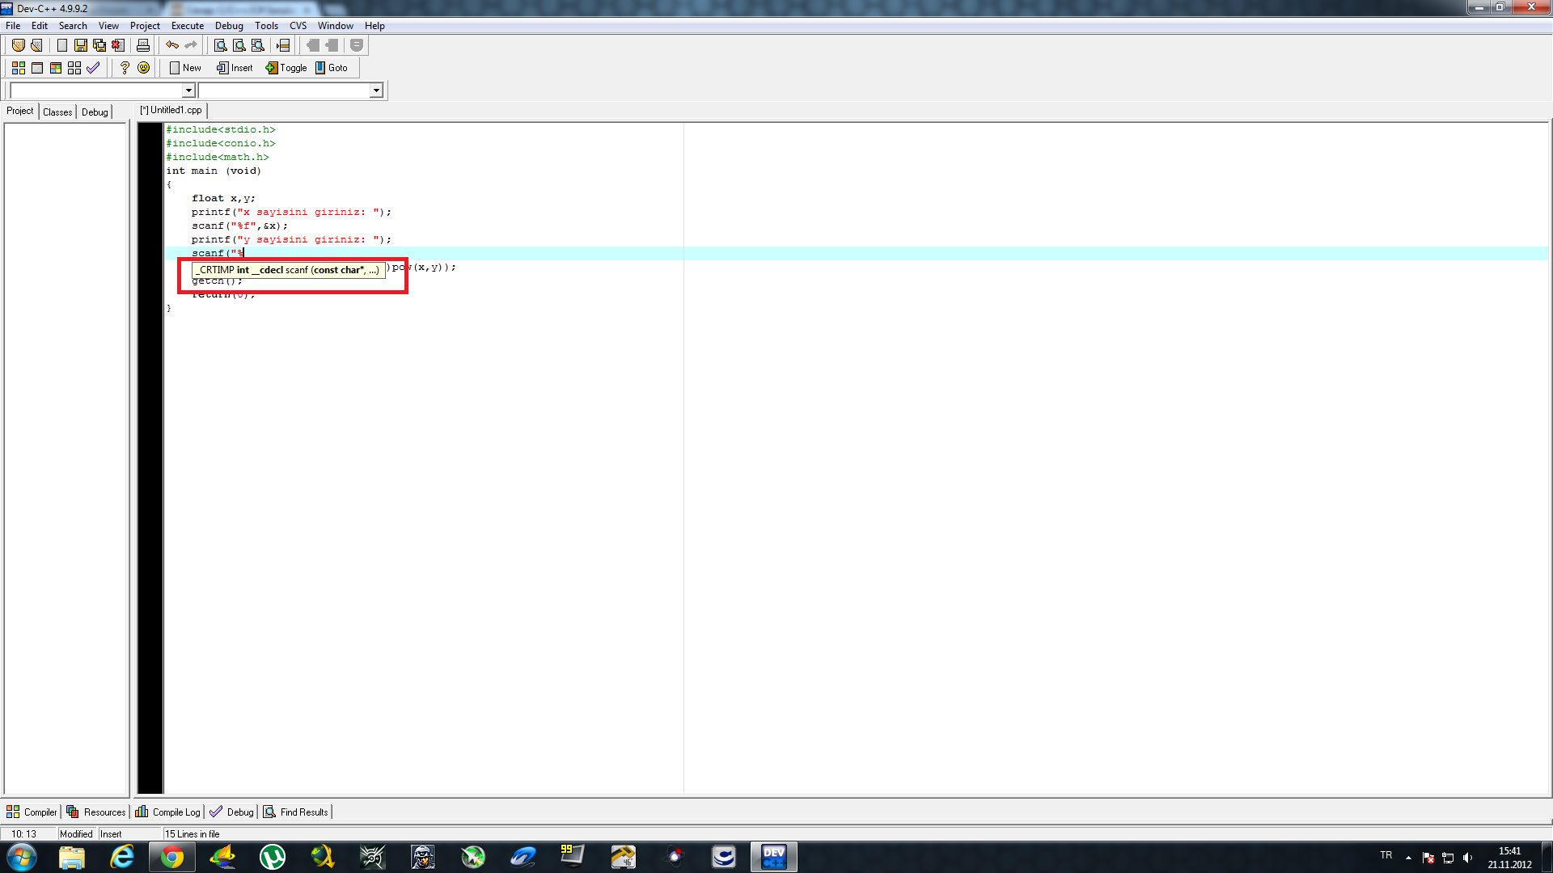Save the current file with floppy icon

[x=80, y=45]
